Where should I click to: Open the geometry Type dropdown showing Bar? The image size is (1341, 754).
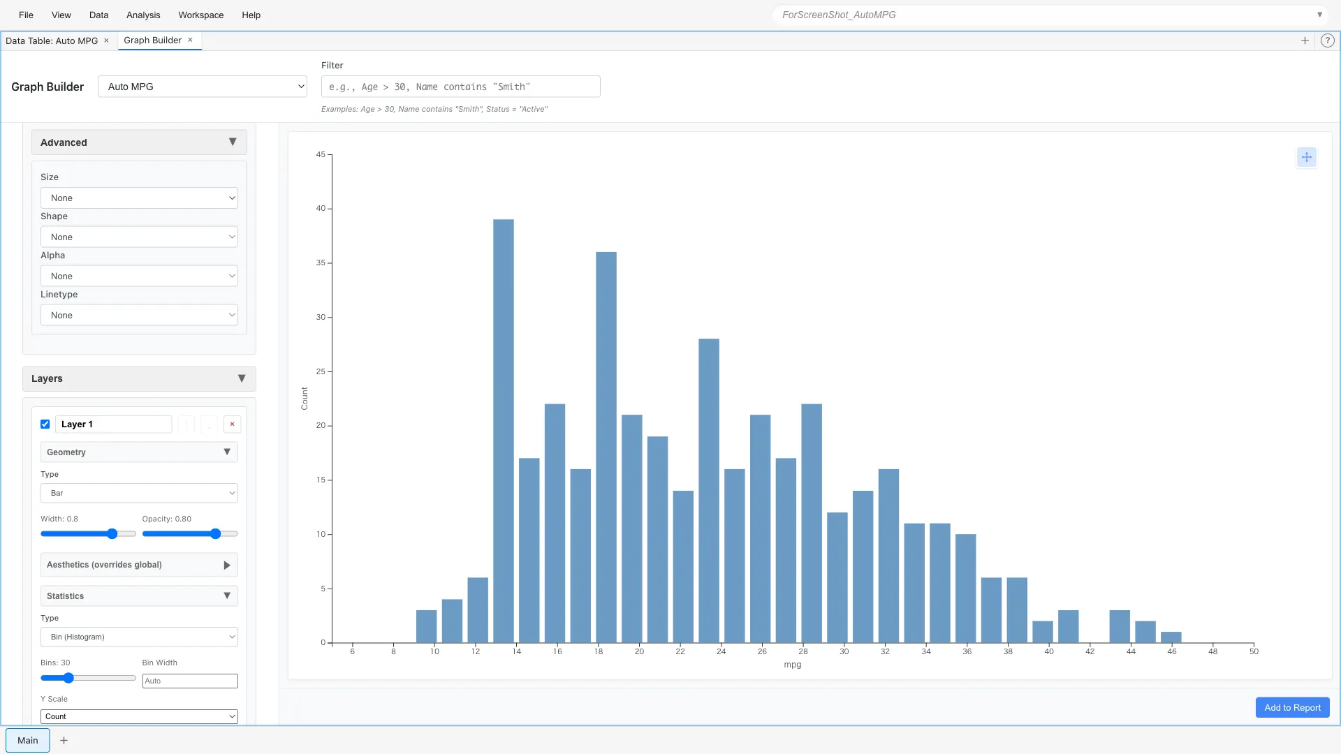tap(139, 493)
